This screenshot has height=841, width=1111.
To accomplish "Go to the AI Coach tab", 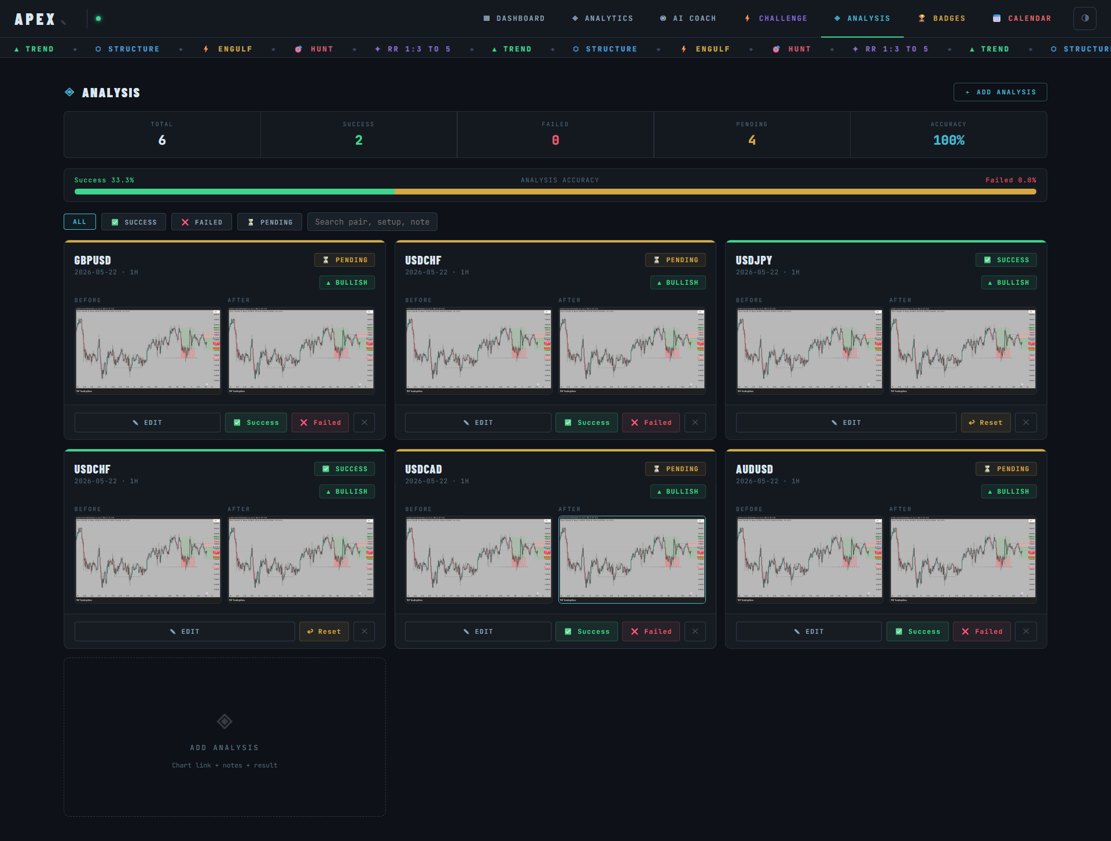I will coord(688,19).
